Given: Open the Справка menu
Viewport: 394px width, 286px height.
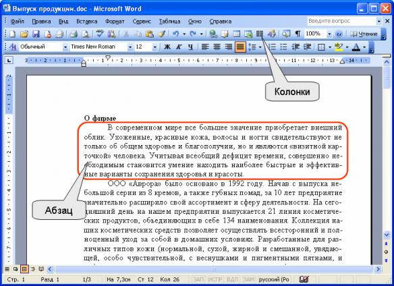Looking at the screenshot, I should pos(221,22).
